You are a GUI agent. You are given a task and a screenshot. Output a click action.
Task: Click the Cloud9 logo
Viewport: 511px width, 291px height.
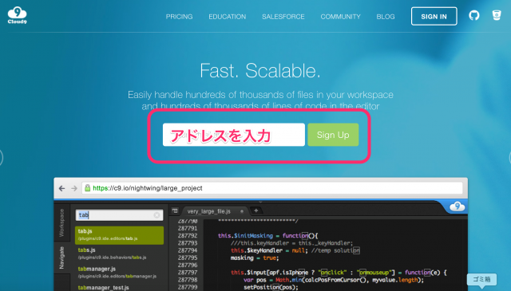coord(18,16)
